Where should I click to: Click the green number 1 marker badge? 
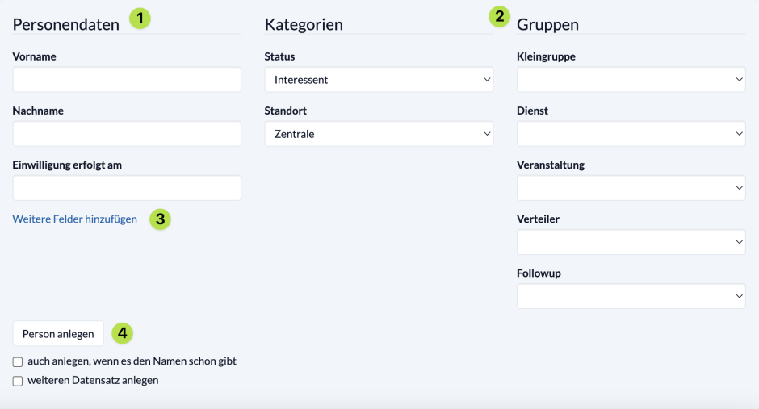tap(140, 19)
